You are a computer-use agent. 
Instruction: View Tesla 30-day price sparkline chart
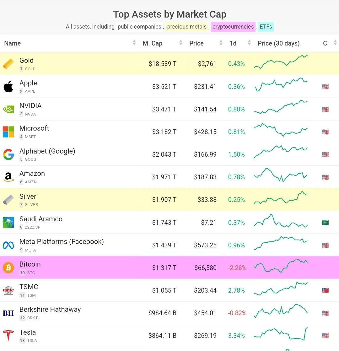(281, 333)
